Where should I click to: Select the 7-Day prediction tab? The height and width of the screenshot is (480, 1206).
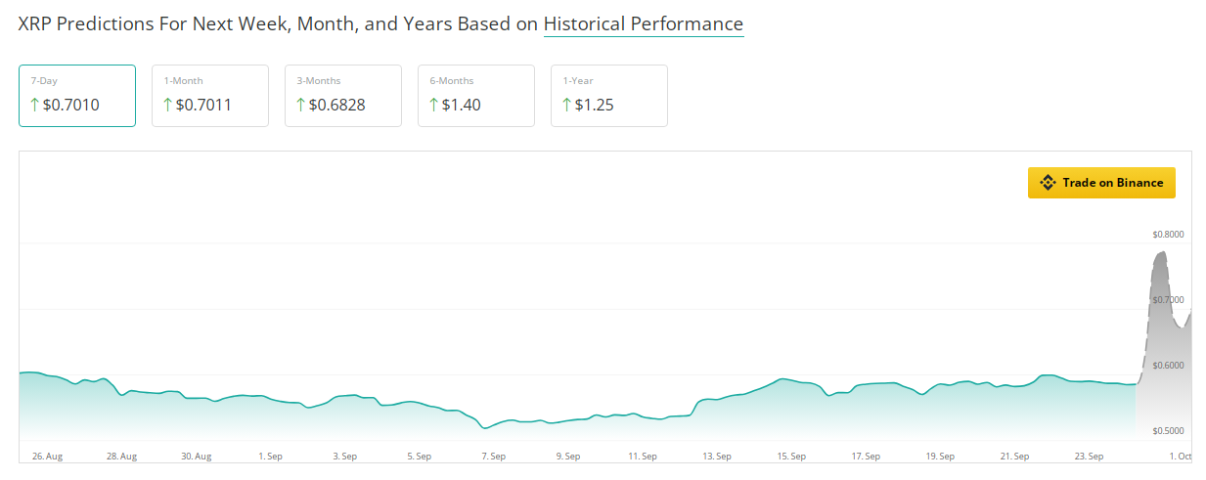coord(77,96)
